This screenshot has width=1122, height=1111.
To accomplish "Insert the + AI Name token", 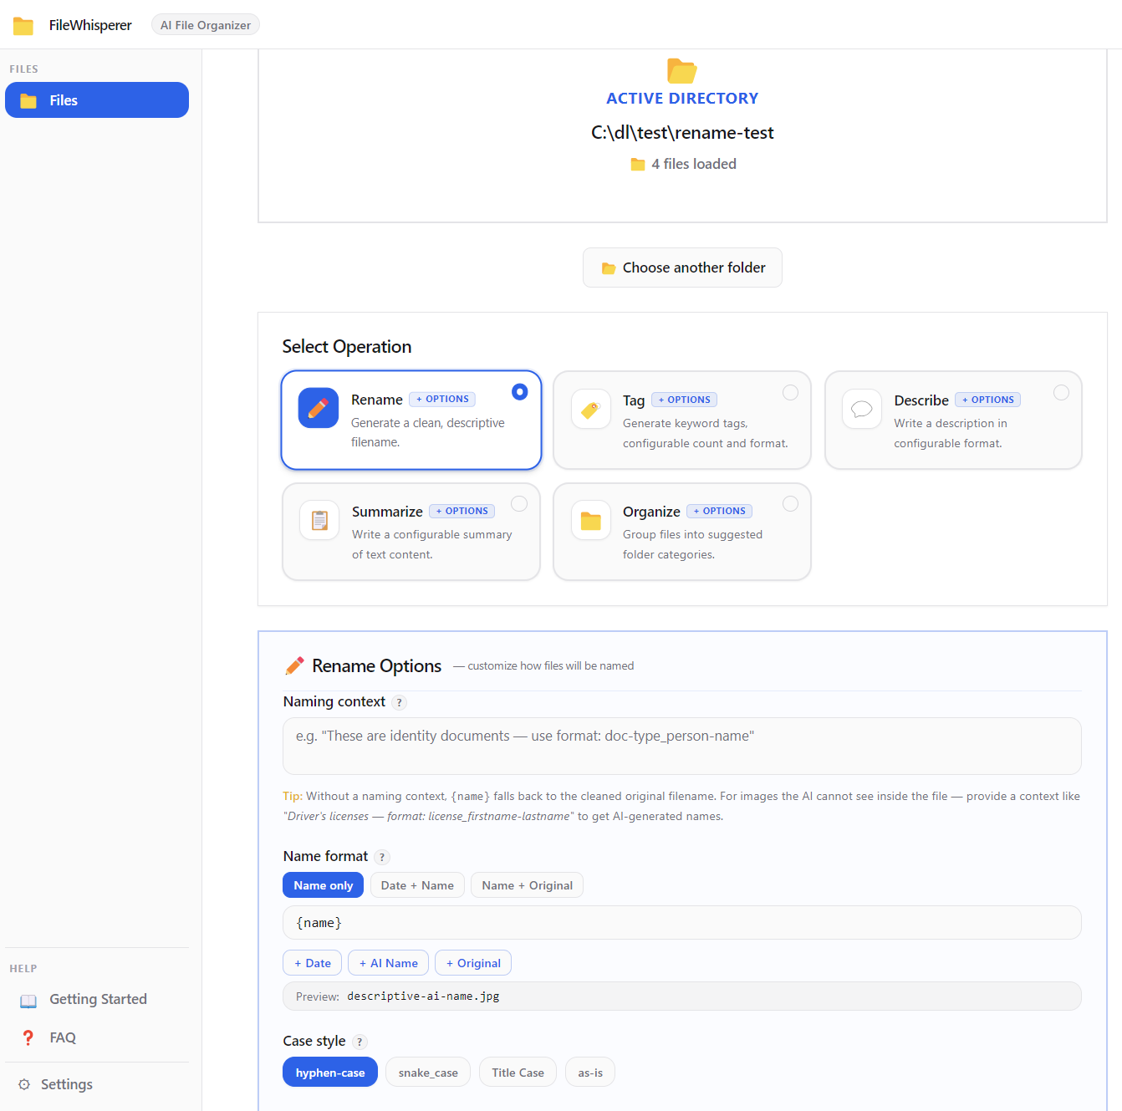I will tap(388, 964).
